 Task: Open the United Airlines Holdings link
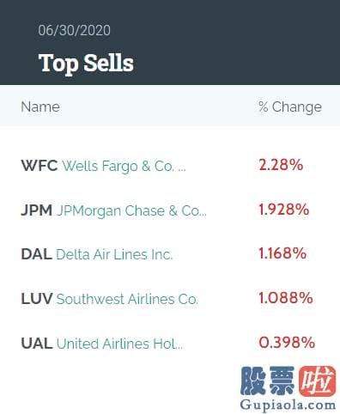coord(119,344)
